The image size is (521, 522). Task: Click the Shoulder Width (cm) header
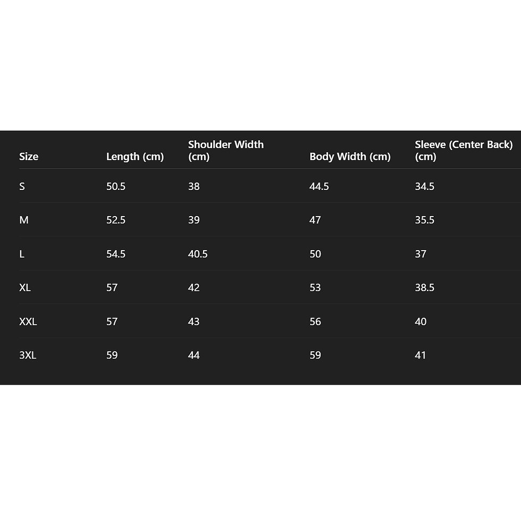coord(226,151)
